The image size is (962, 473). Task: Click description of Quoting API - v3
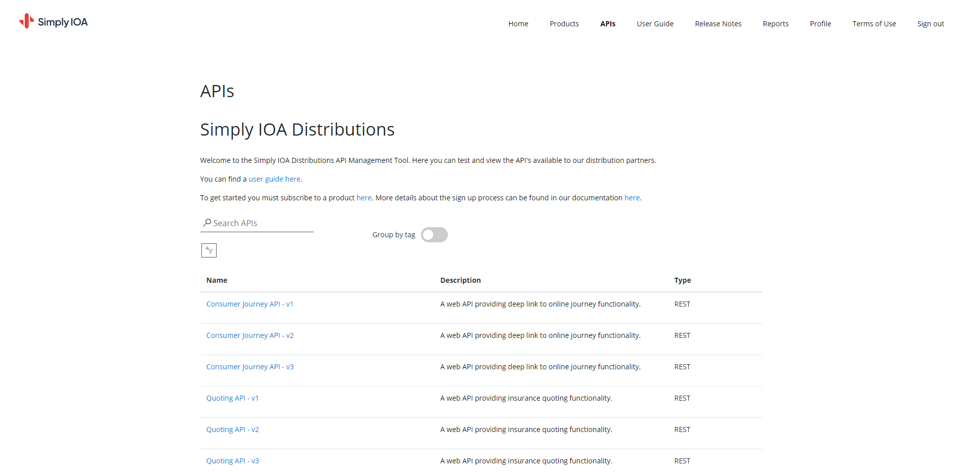[526, 461]
